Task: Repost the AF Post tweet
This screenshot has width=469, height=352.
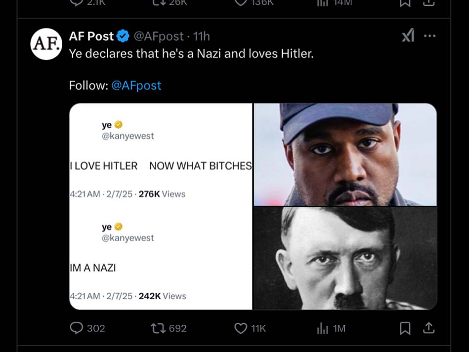Action: pyautogui.click(x=159, y=328)
